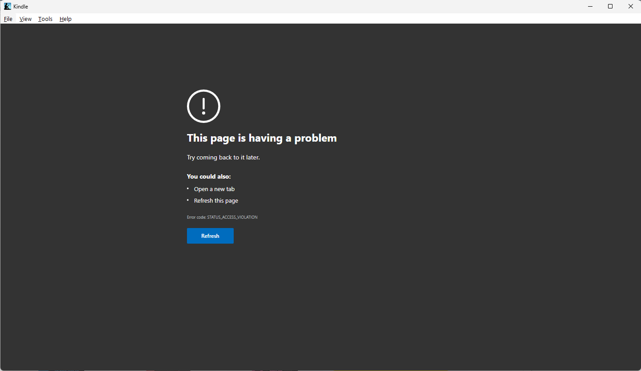The height and width of the screenshot is (371, 641).
Task: Click the 'Open a new tab' suggestion
Action: click(x=214, y=189)
